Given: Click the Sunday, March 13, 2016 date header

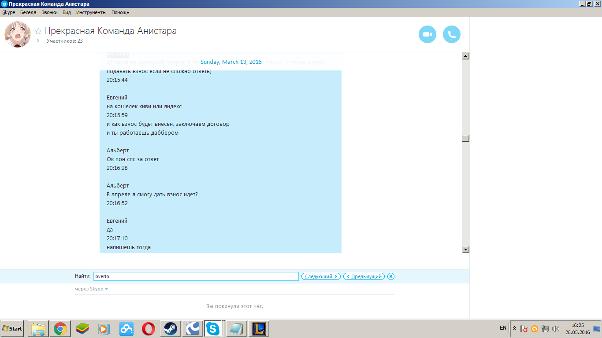Looking at the screenshot, I should [231, 62].
